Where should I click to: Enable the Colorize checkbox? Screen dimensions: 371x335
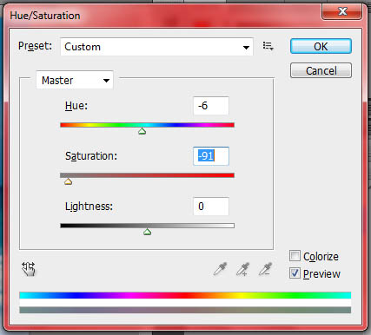click(x=295, y=256)
